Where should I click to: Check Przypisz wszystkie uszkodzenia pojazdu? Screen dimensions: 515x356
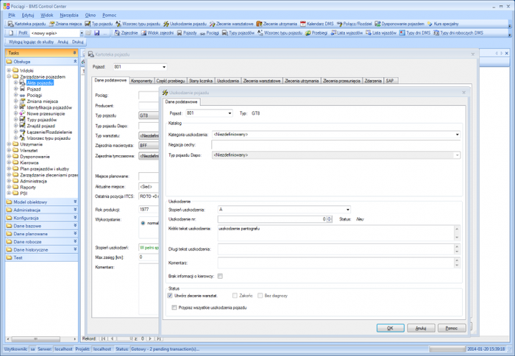[x=174, y=307]
